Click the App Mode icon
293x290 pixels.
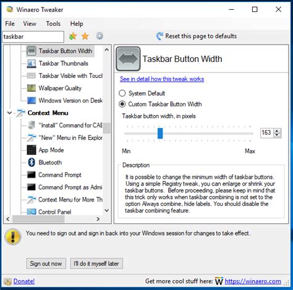tap(32, 150)
